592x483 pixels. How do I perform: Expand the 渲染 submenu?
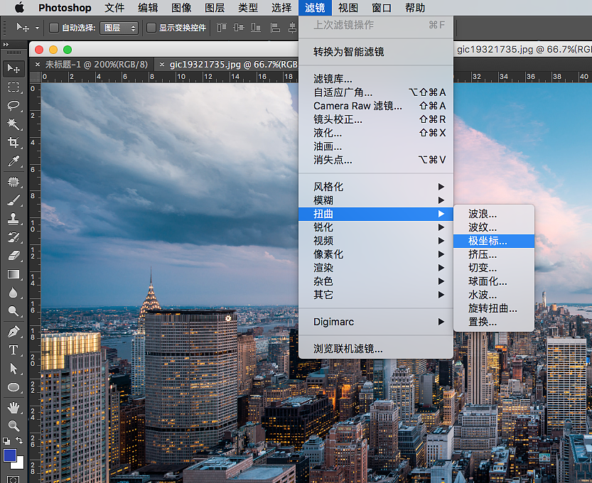coord(376,268)
